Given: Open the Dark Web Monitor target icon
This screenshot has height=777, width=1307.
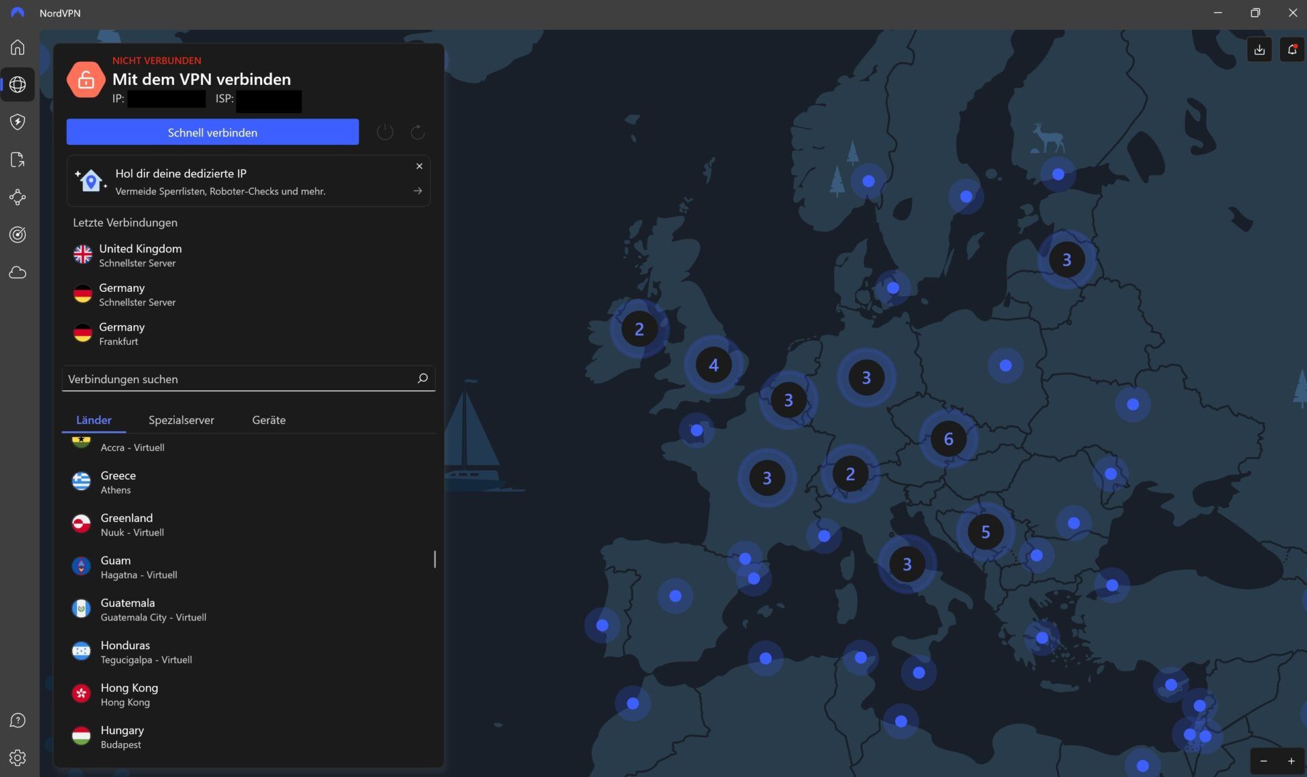Looking at the screenshot, I should [18, 235].
